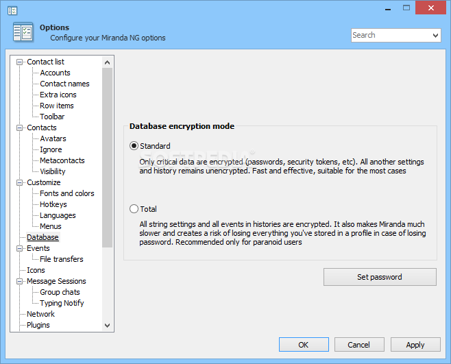Click the tree scrollbar down arrow
Screen dimensions: 451x364
click(x=108, y=326)
